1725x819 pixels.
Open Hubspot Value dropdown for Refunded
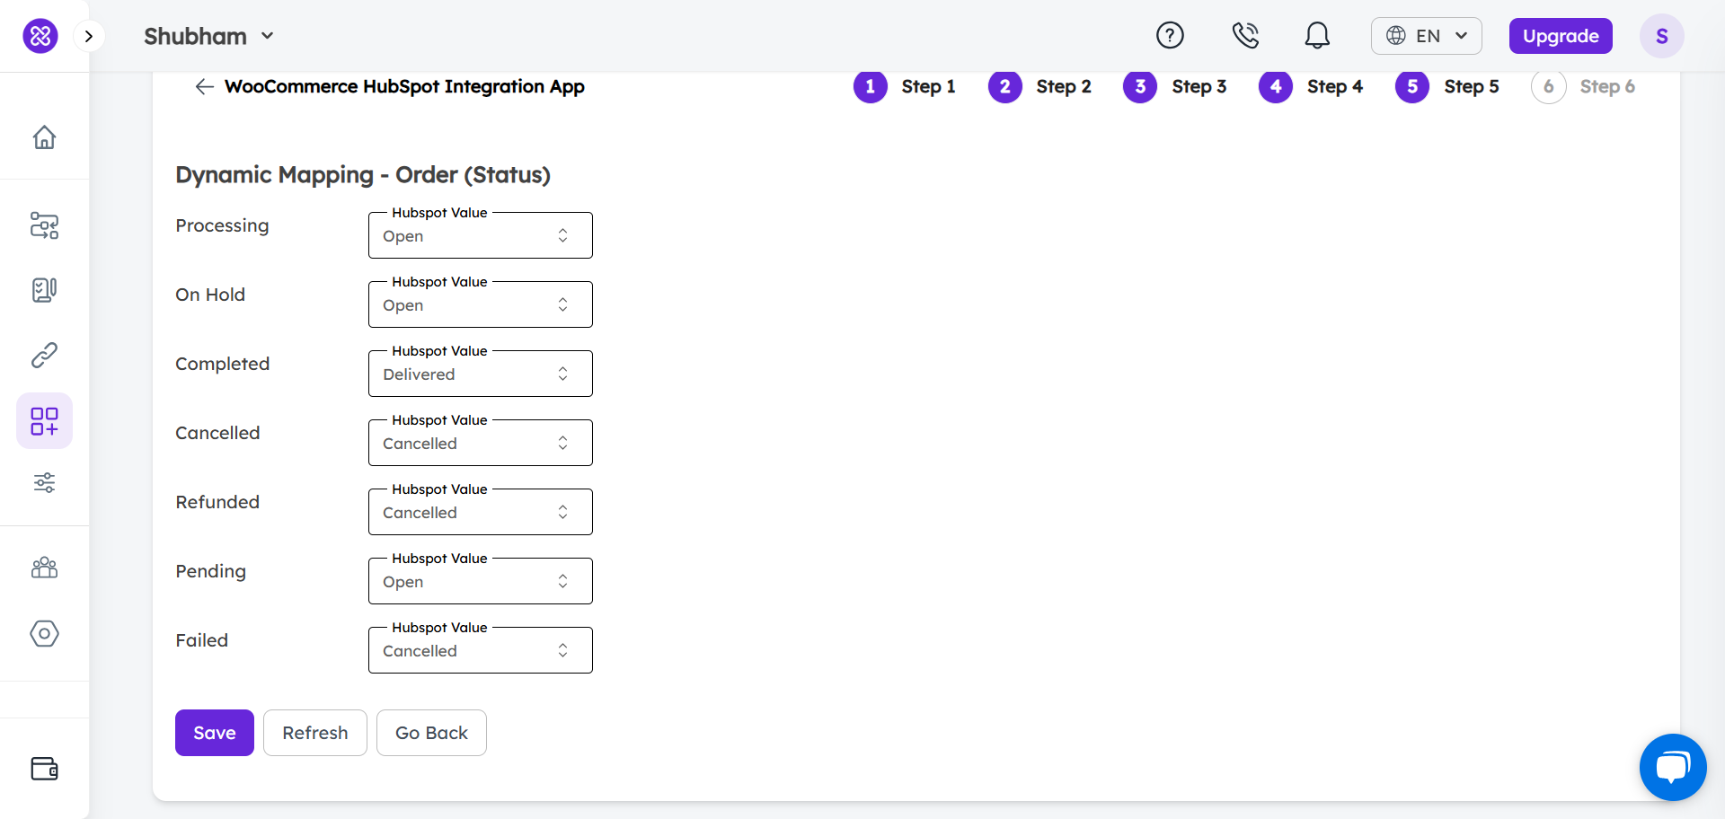[481, 512]
